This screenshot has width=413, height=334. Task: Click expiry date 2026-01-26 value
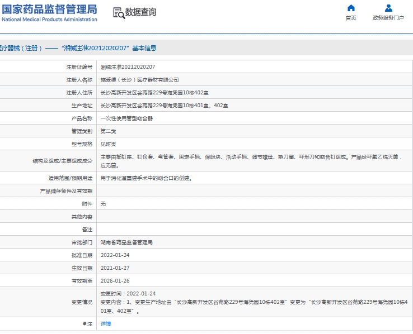pos(115,281)
